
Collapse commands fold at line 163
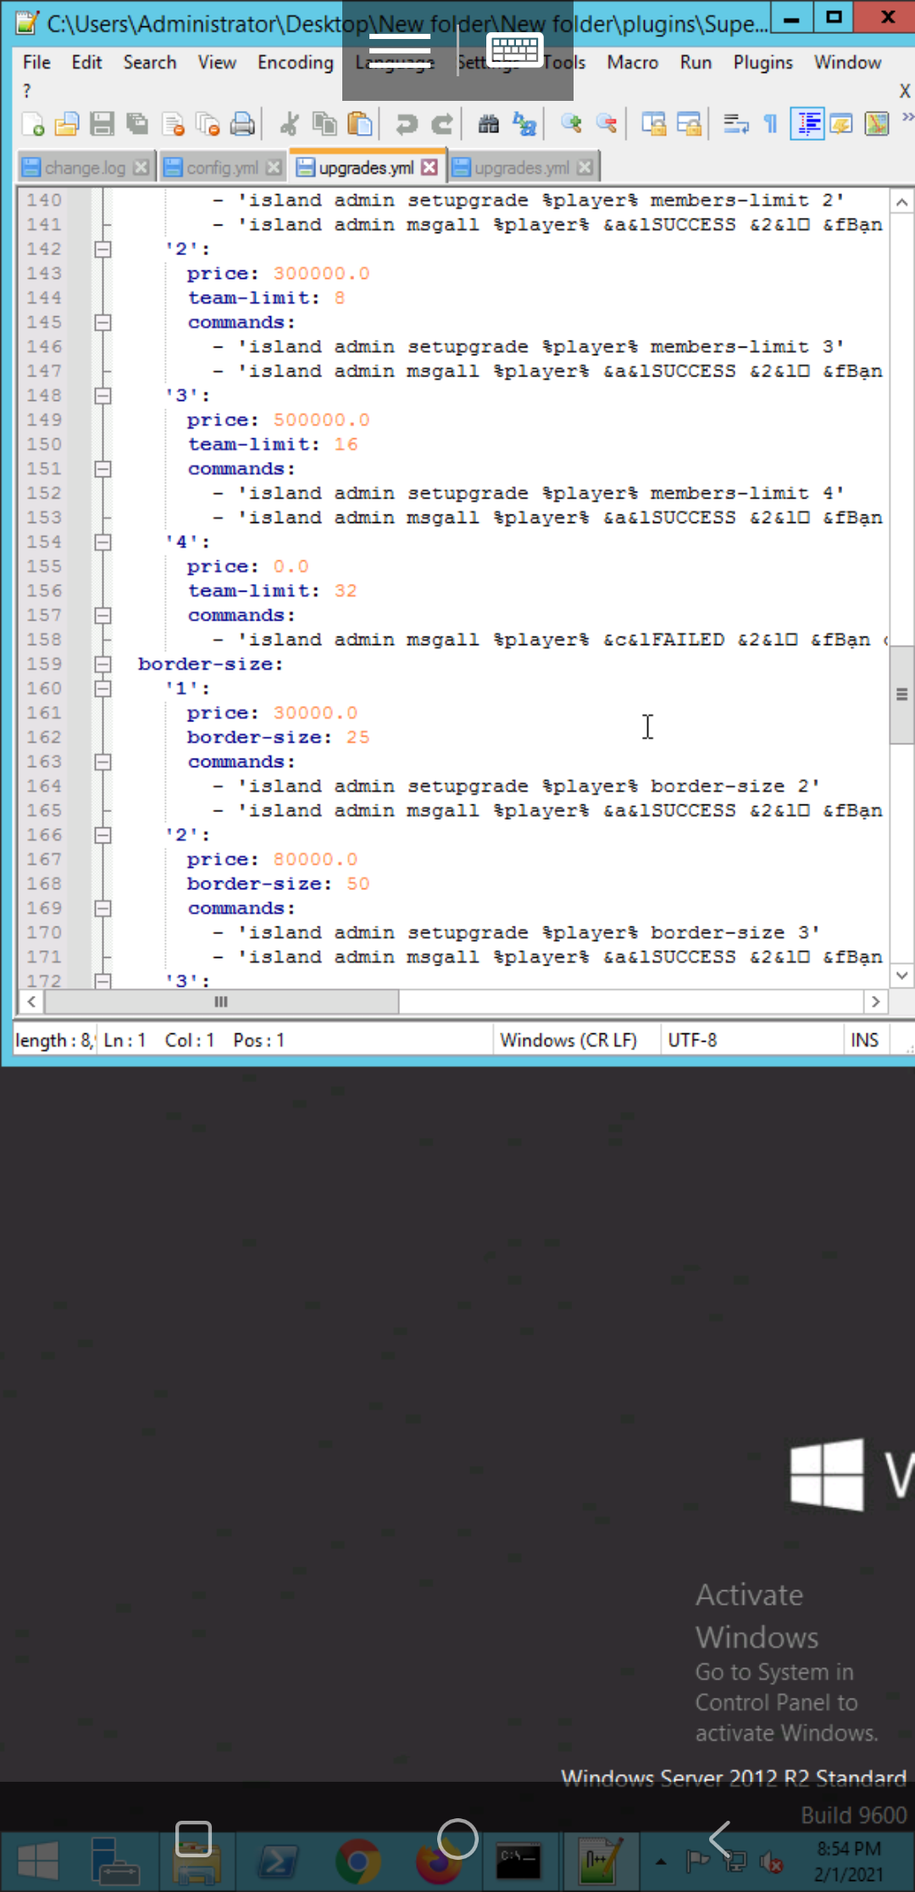[x=103, y=762]
